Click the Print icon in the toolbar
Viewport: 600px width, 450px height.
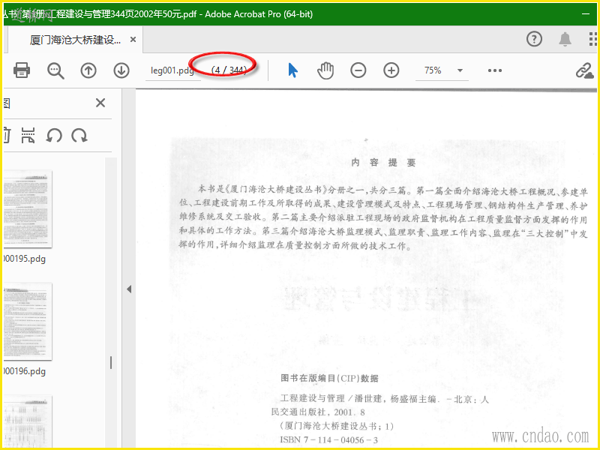coord(22,70)
